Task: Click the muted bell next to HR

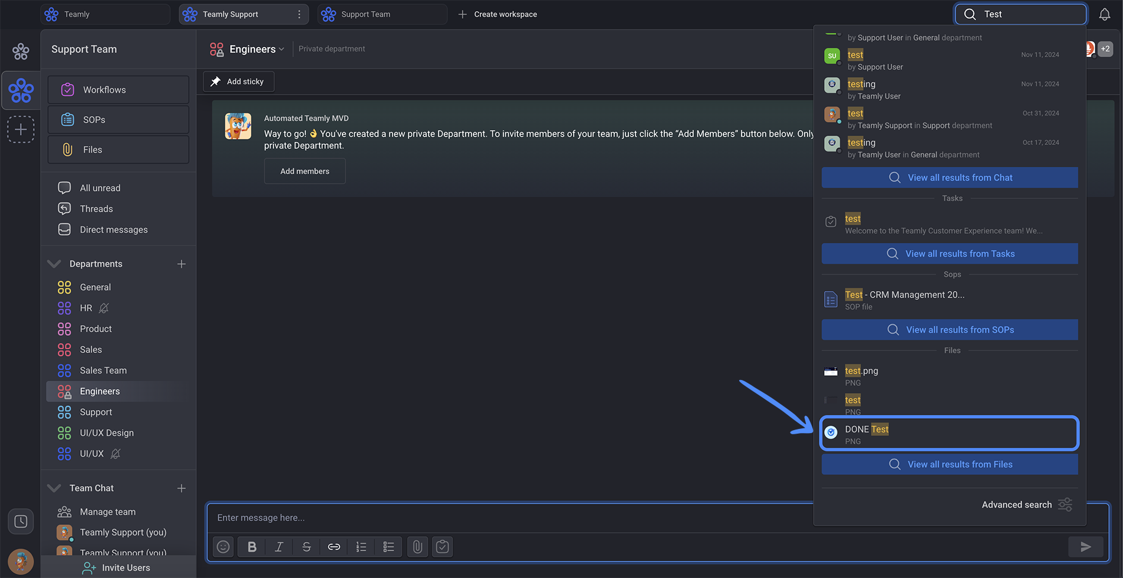Action: pos(104,308)
